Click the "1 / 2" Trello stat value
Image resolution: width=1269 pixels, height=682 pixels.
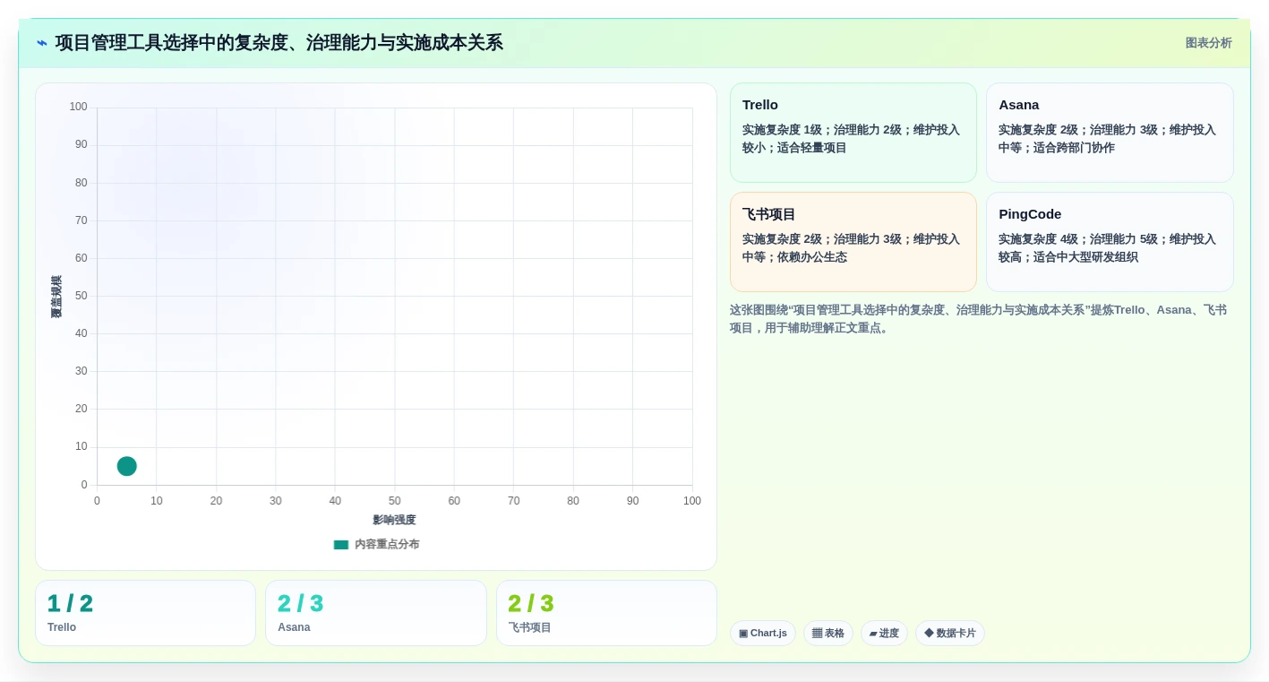coord(70,604)
